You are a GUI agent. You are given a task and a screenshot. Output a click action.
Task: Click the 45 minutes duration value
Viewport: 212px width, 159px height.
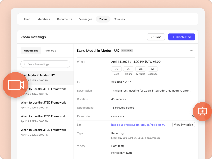click(x=118, y=99)
